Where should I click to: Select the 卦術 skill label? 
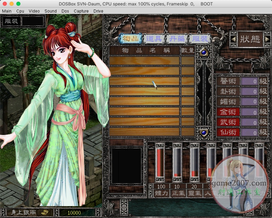(228, 91)
